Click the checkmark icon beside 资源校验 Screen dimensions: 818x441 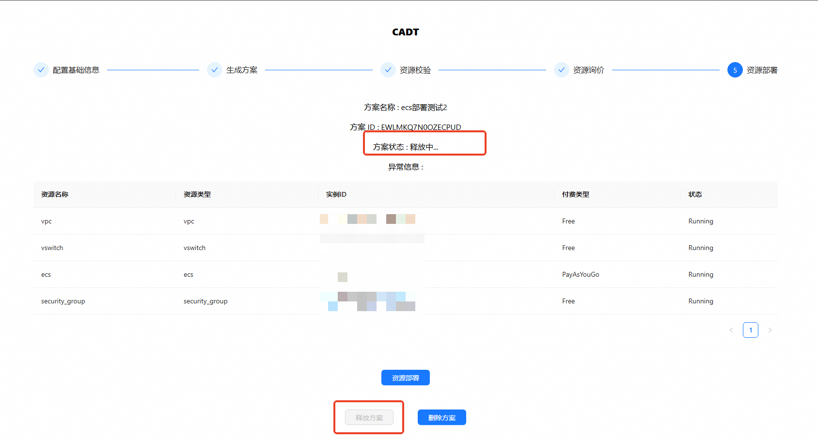tap(388, 70)
